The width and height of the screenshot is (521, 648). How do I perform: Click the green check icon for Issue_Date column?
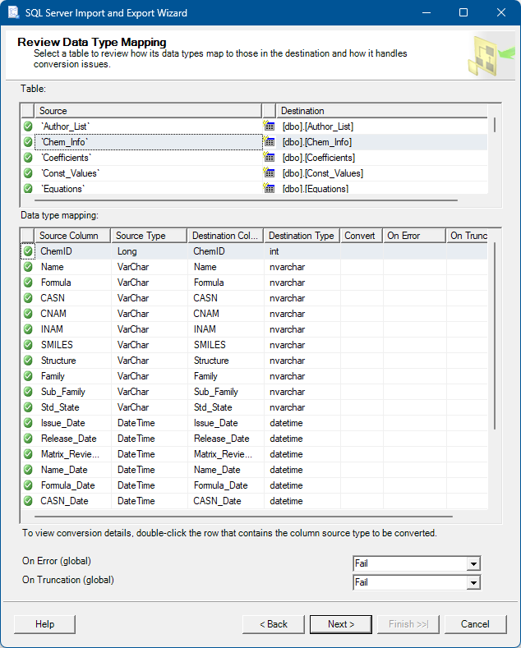(x=28, y=423)
